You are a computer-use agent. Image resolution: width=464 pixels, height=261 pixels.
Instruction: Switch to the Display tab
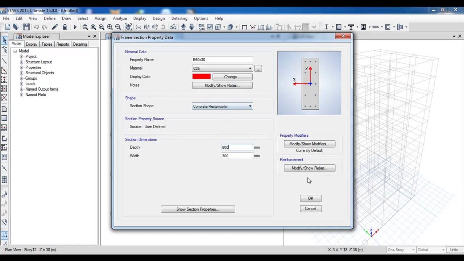click(32, 44)
